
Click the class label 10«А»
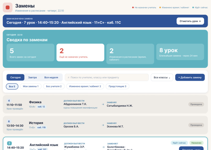click(32, 107)
